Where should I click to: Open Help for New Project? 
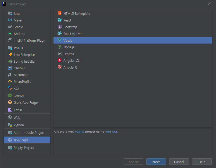202,162
